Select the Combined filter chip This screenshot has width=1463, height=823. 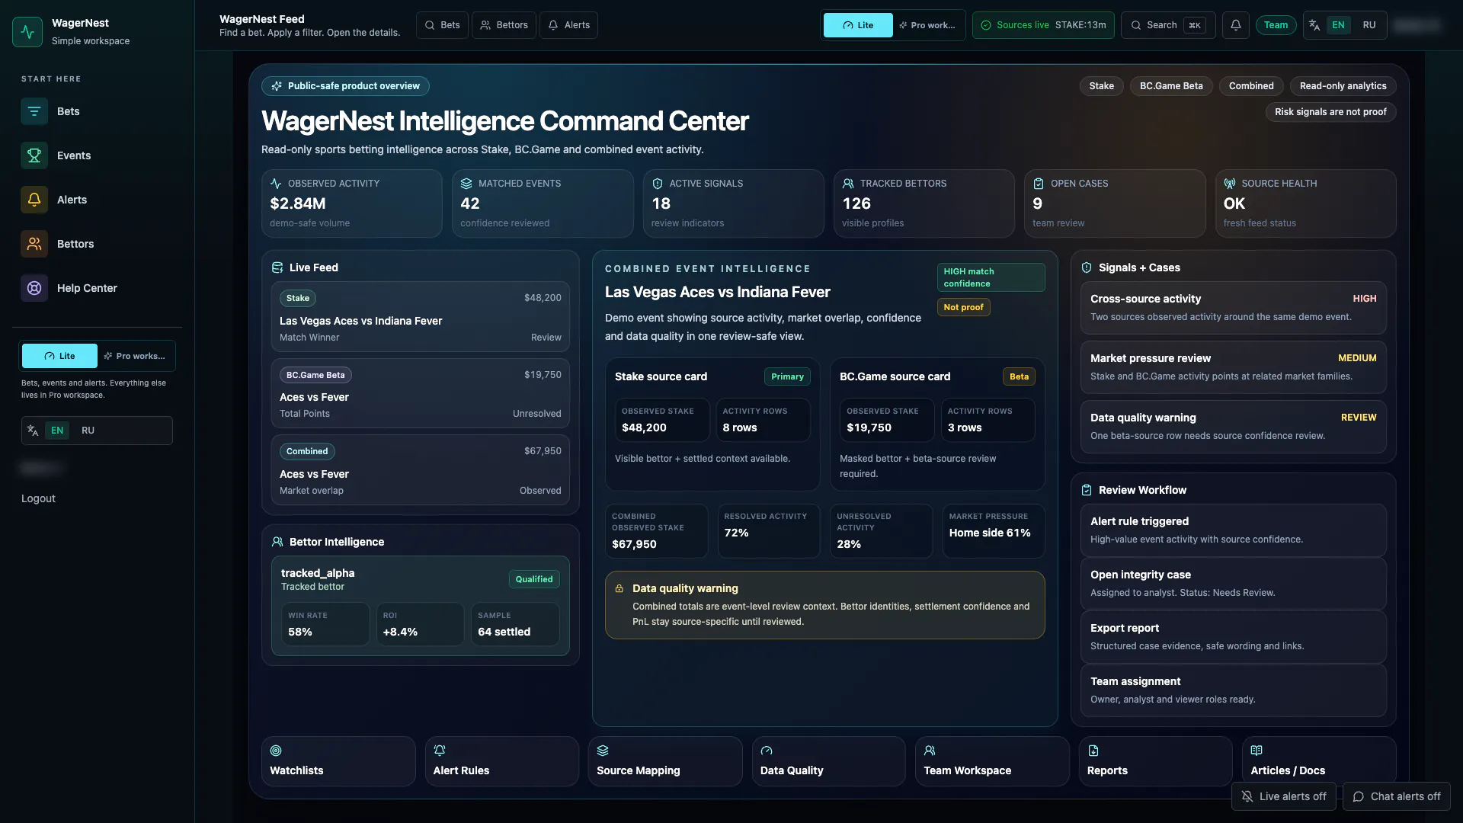click(x=1251, y=86)
